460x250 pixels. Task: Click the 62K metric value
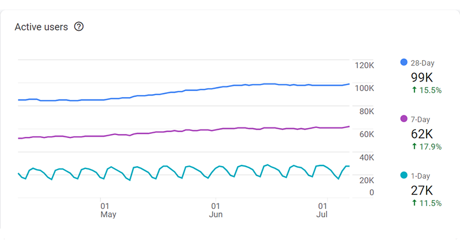(422, 134)
